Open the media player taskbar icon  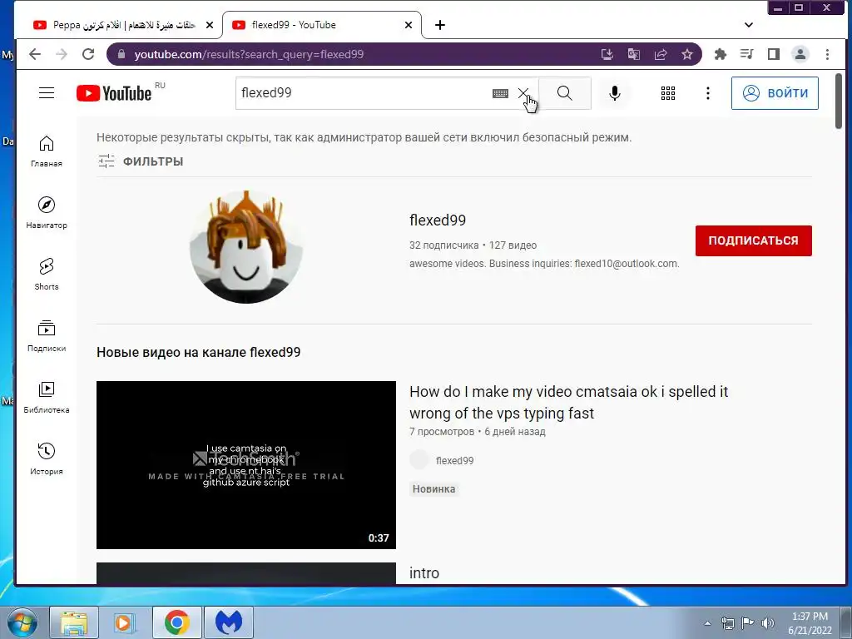pyautogui.click(x=125, y=622)
